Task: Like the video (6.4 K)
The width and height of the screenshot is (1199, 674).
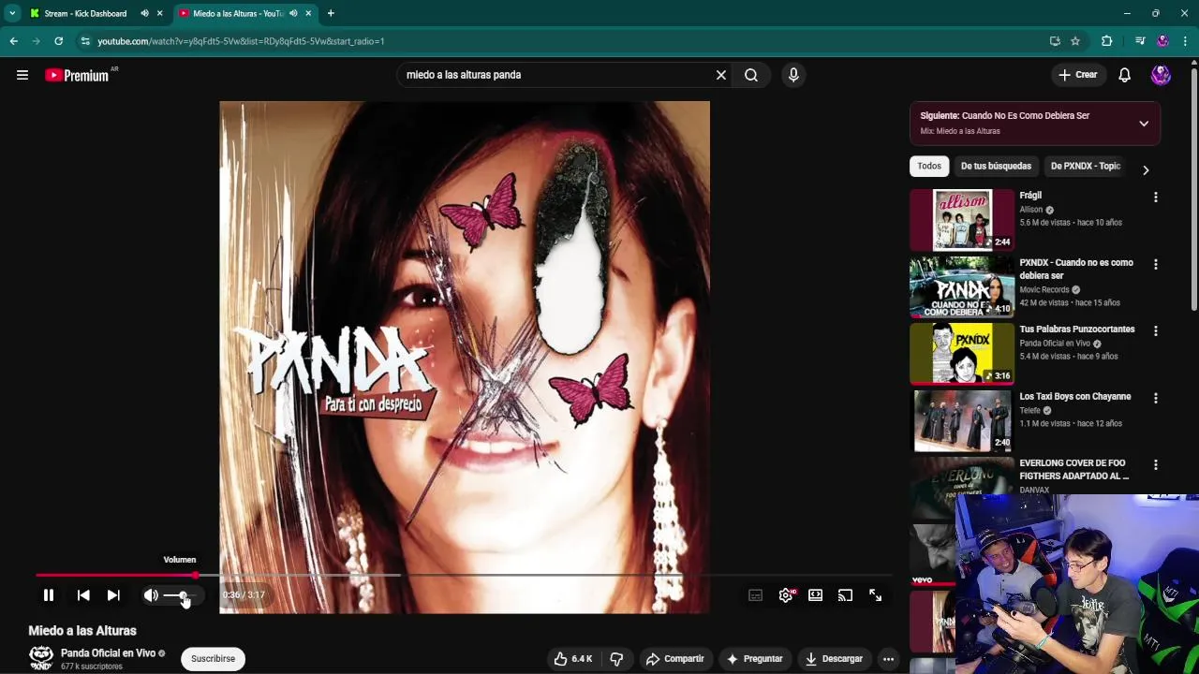Action: point(572,659)
